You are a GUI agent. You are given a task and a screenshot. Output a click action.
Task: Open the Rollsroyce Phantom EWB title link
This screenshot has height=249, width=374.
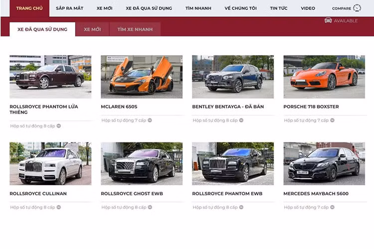pyautogui.click(x=227, y=194)
